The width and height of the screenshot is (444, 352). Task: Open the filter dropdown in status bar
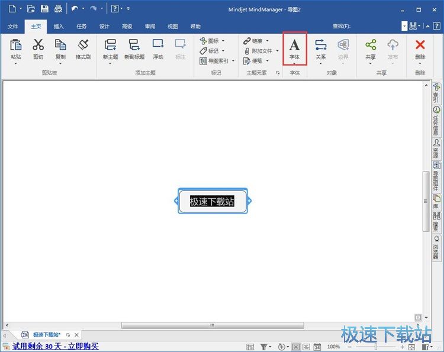pos(266,347)
